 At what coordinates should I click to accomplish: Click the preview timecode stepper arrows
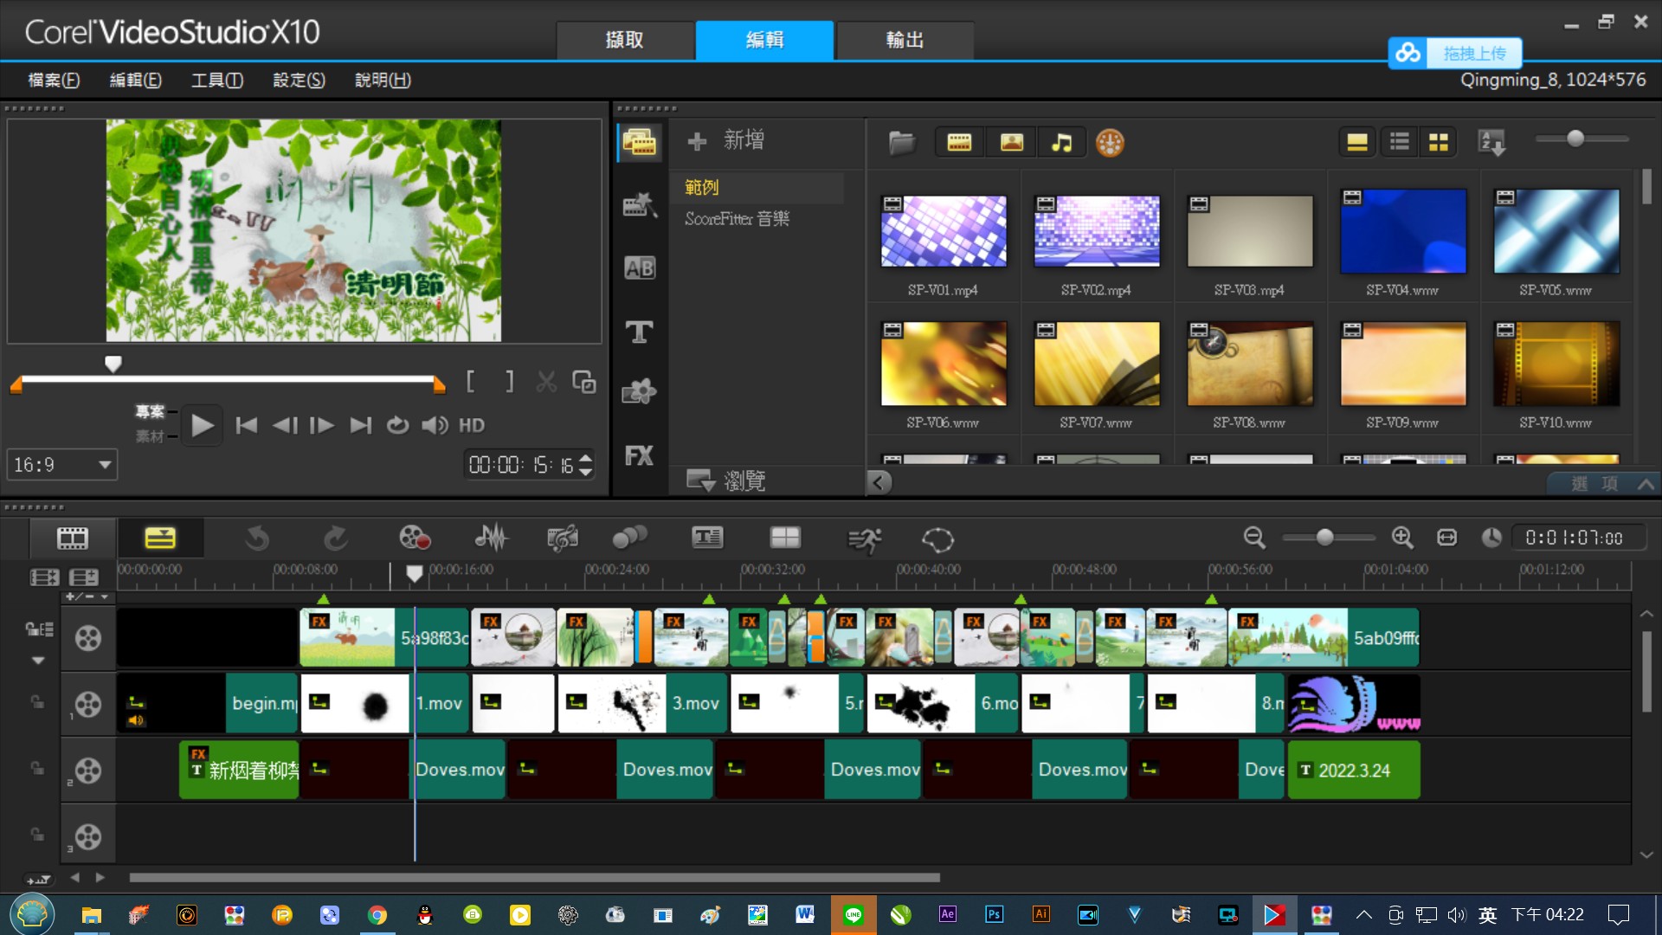click(x=586, y=465)
